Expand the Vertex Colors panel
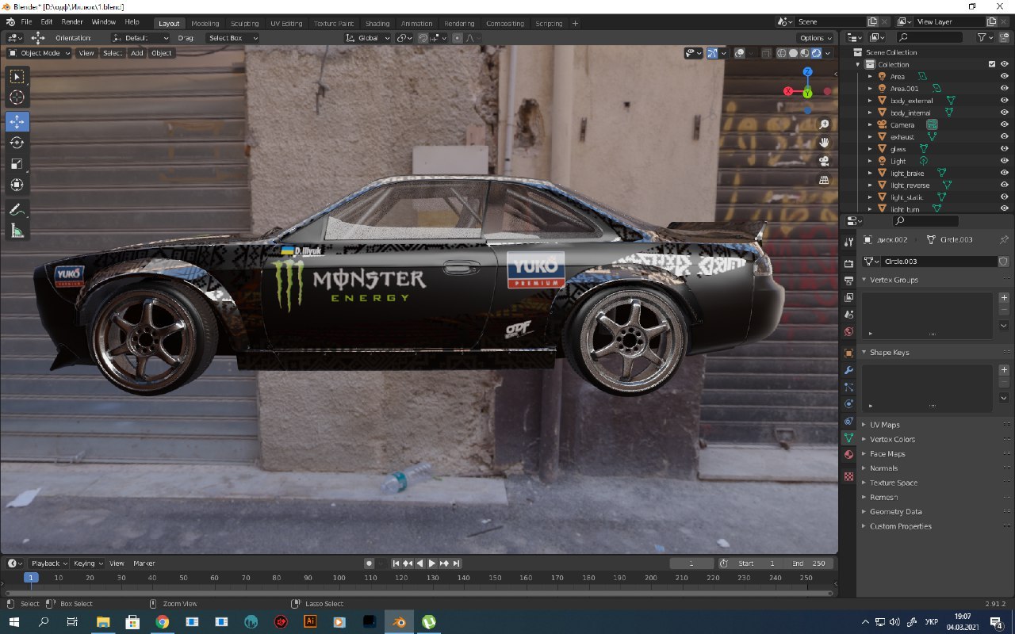This screenshot has height=634, width=1015. [x=892, y=439]
